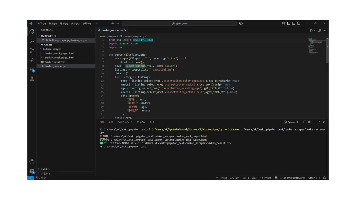This screenshot has height=200, width=356.
Task: Click the Run Python File play button
Action: (x=311, y=30)
